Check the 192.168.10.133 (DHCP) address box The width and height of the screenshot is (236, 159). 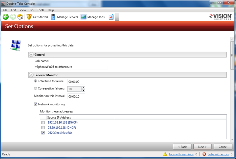pyautogui.click(x=43, y=122)
